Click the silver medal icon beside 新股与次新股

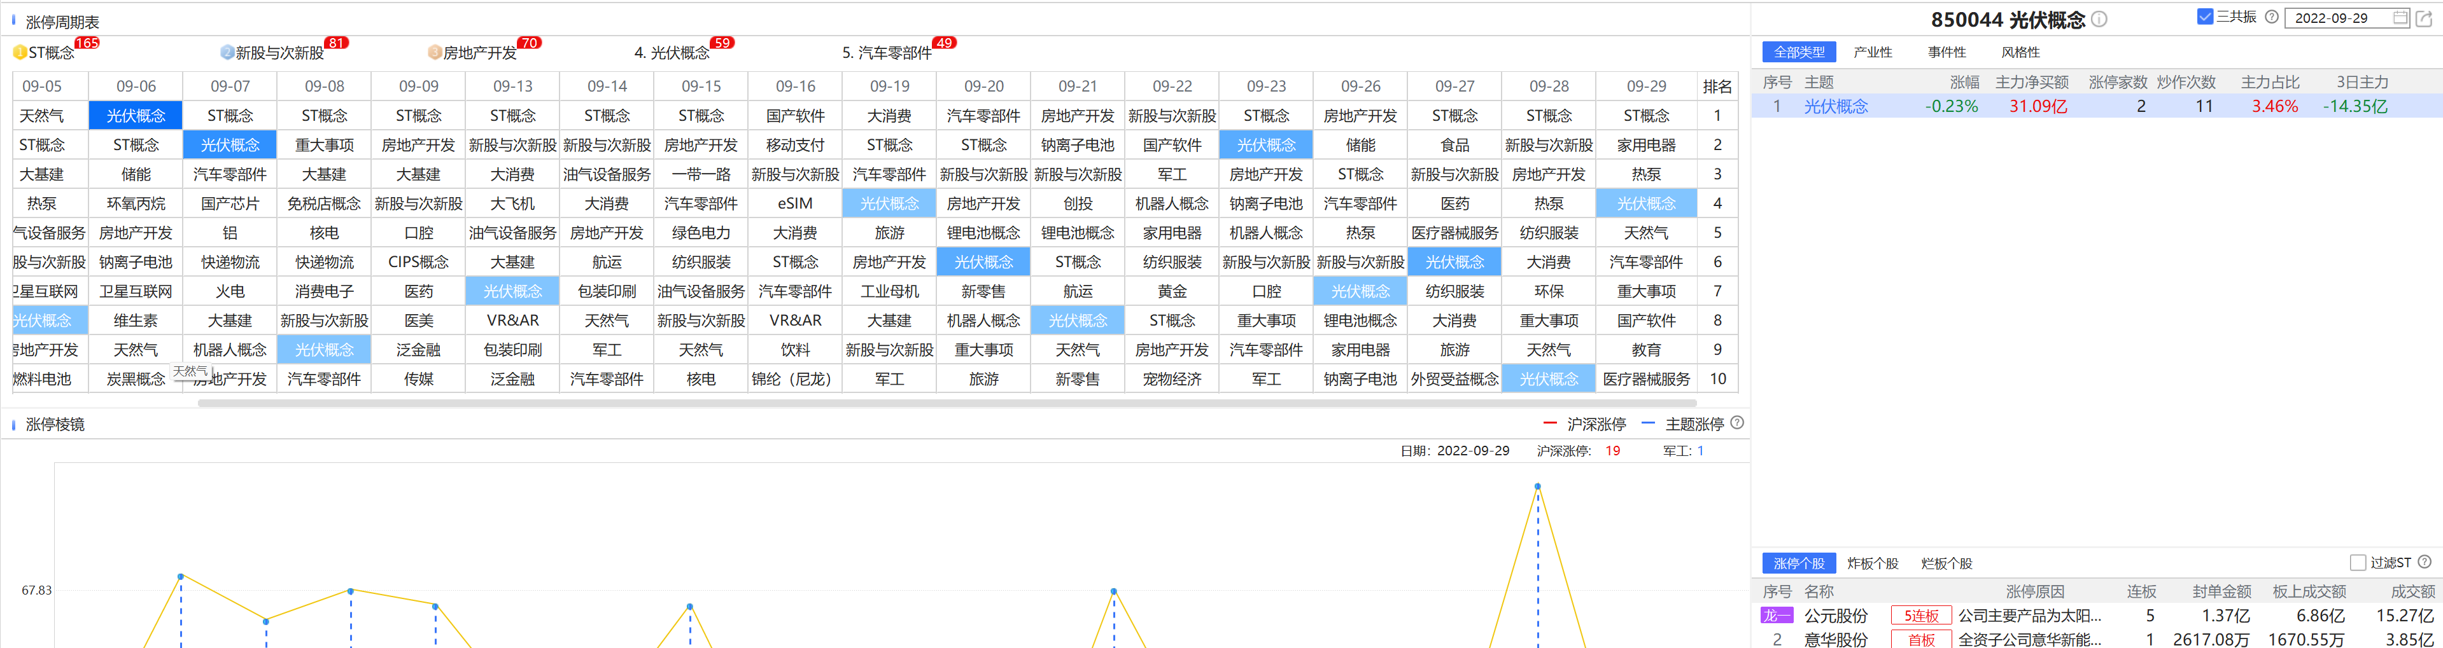click(227, 53)
